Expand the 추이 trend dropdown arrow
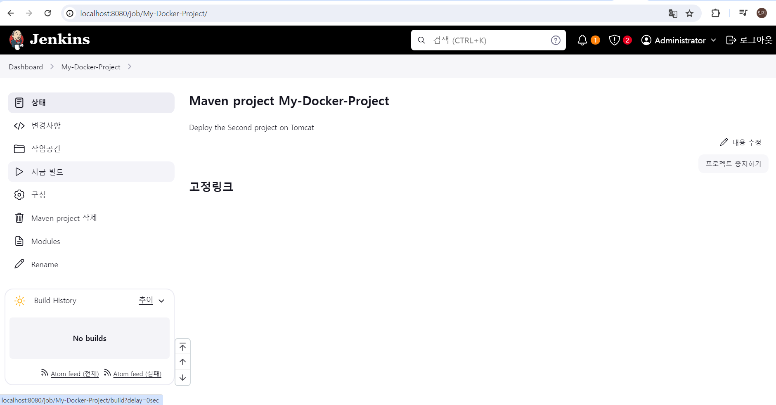 click(x=161, y=301)
